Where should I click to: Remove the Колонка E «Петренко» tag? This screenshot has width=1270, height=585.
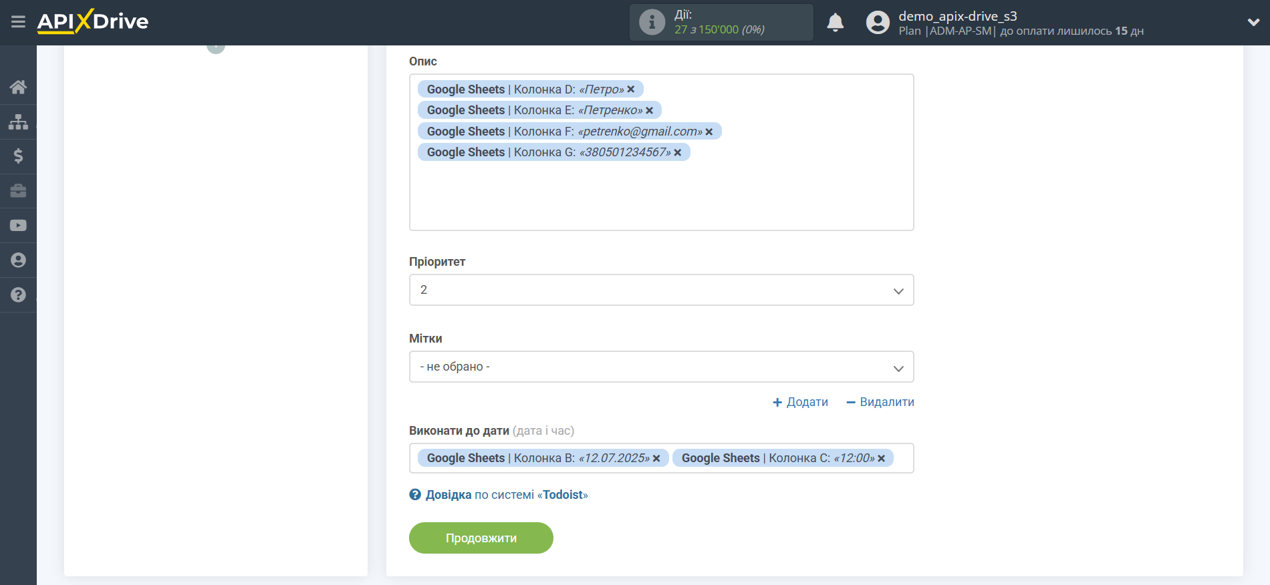click(649, 110)
